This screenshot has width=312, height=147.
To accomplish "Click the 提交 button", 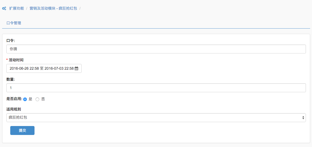I will tap(22, 130).
